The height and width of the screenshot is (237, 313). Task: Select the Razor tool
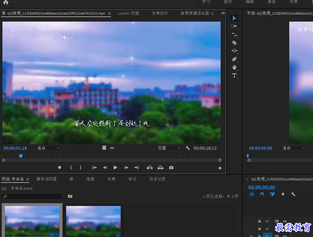pos(234,43)
